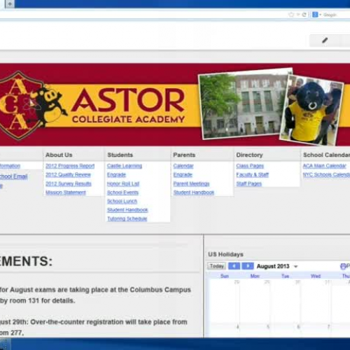This screenshot has width=350, height=350.
Task: Open the NYC Schools Calendar link
Action: point(326,175)
